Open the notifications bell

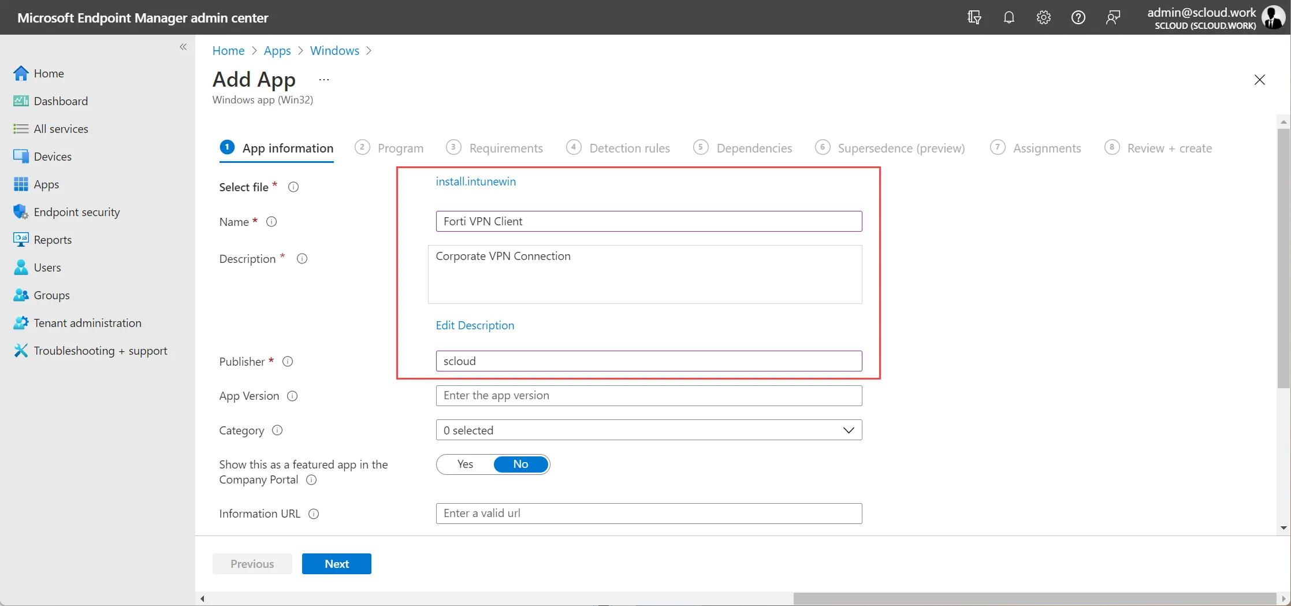tap(1009, 17)
